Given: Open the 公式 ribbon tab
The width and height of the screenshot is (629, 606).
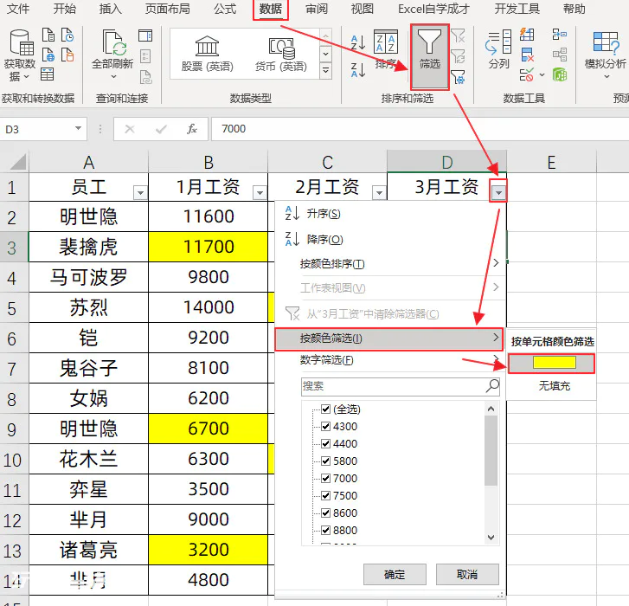Looking at the screenshot, I should pyautogui.click(x=225, y=9).
